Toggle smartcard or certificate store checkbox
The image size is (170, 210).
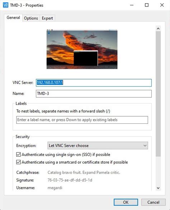coord(18,162)
